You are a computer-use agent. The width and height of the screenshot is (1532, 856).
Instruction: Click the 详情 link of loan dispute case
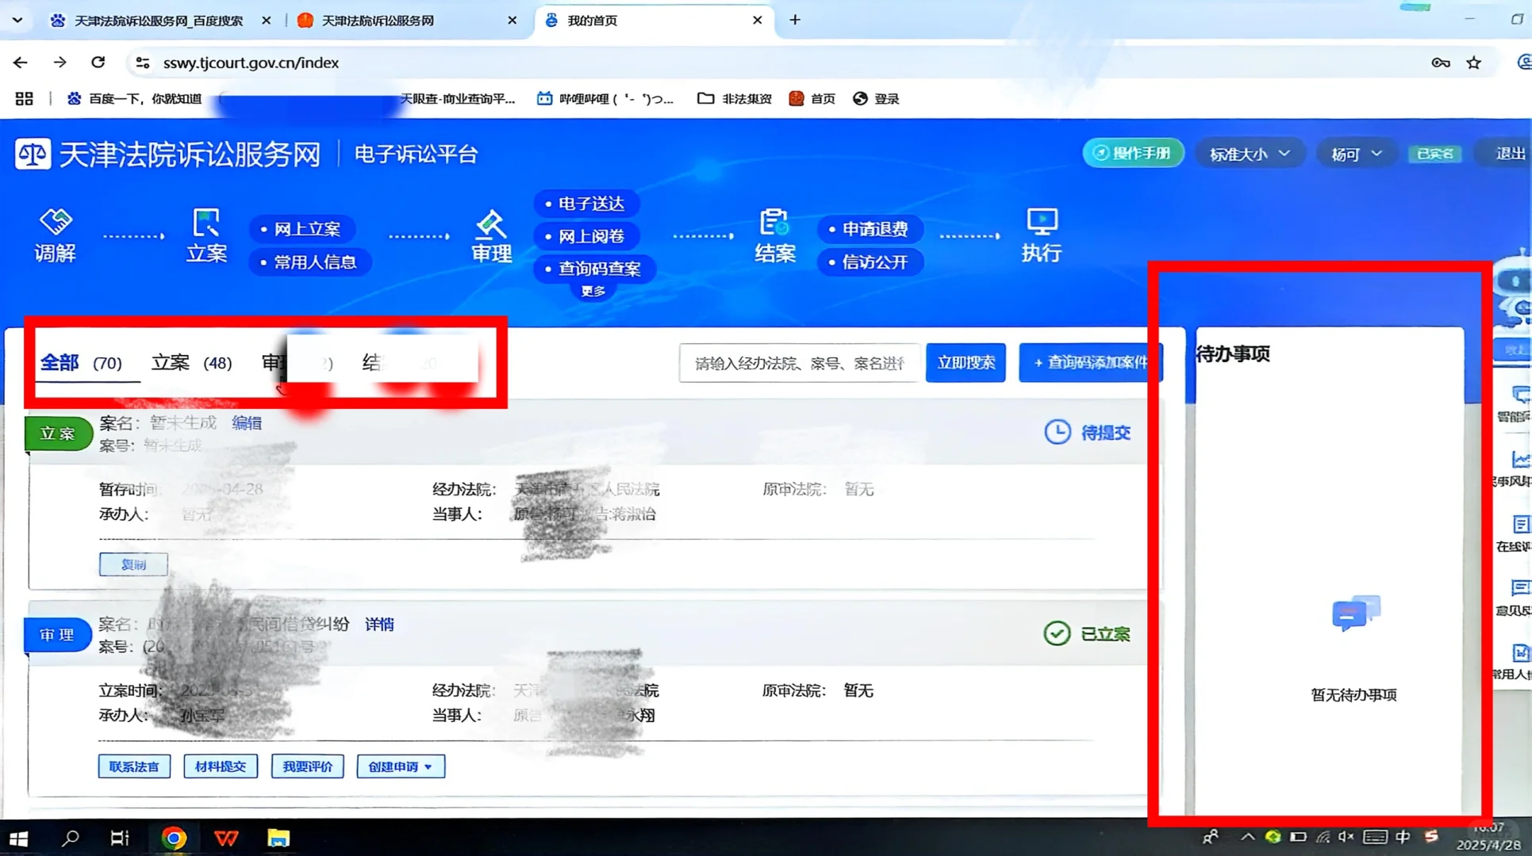(x=379, y=625)
